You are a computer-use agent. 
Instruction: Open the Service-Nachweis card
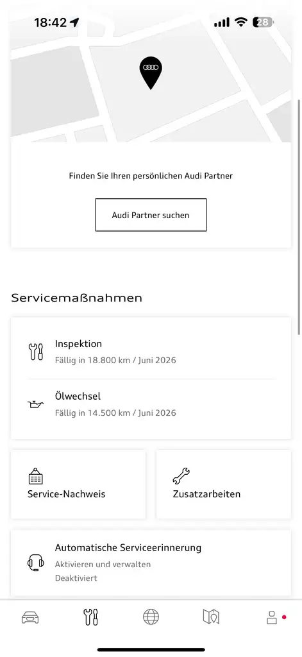(x=78, y=484)
